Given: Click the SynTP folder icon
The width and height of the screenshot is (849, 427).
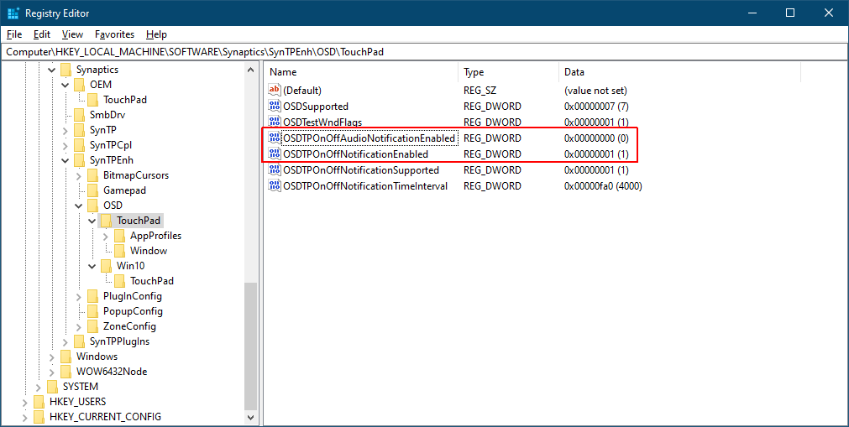Looking at the screenshot, I should pyautogui.click(x=80, y=130).
